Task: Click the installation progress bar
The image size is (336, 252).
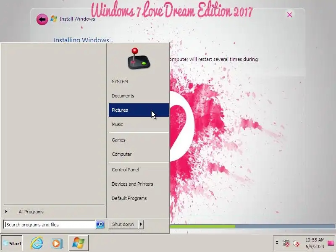Action: [253, 226]
